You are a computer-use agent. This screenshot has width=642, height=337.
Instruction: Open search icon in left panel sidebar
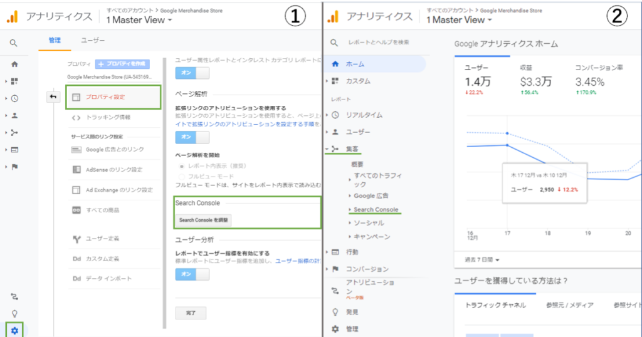14,43
